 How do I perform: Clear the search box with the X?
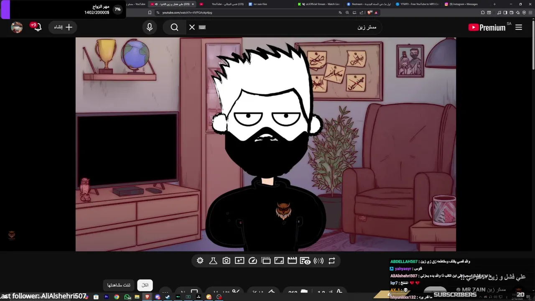click(192, 27)
